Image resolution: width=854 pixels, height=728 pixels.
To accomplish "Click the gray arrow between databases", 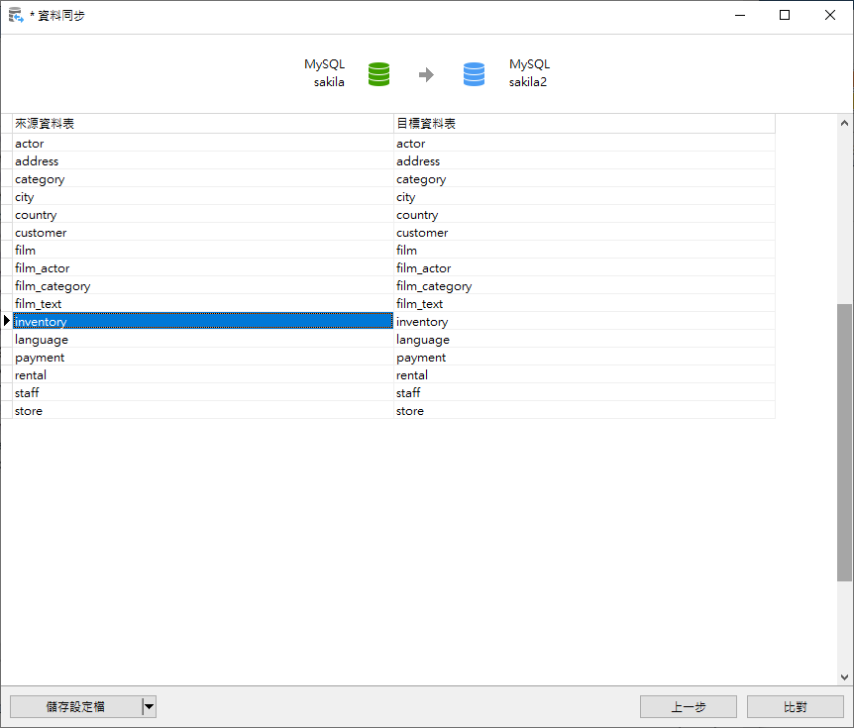I will [426, 74].
